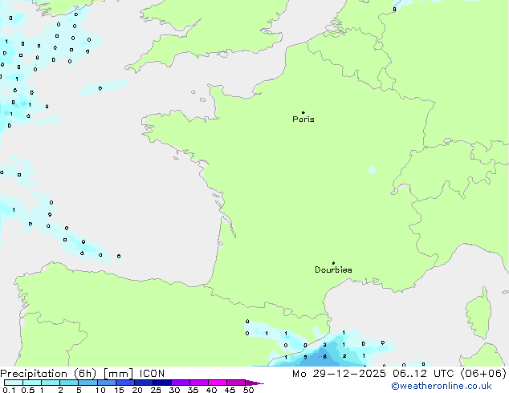
Task: Open the weatheronline.co.uk link
Action: tap(442, 386)
